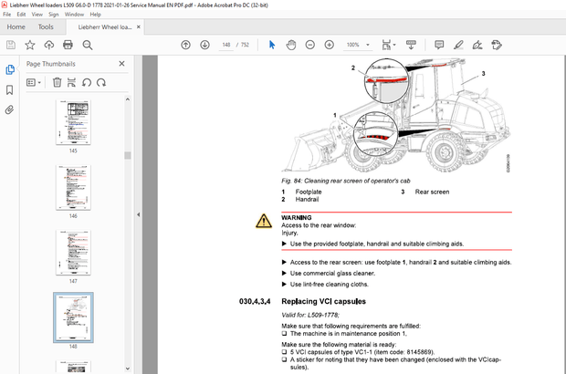Image resolution: width=566 pixels, height=374 pixels.
Task: Click the Save file icon
Action: pyautogui.click(x=11, y=45)
